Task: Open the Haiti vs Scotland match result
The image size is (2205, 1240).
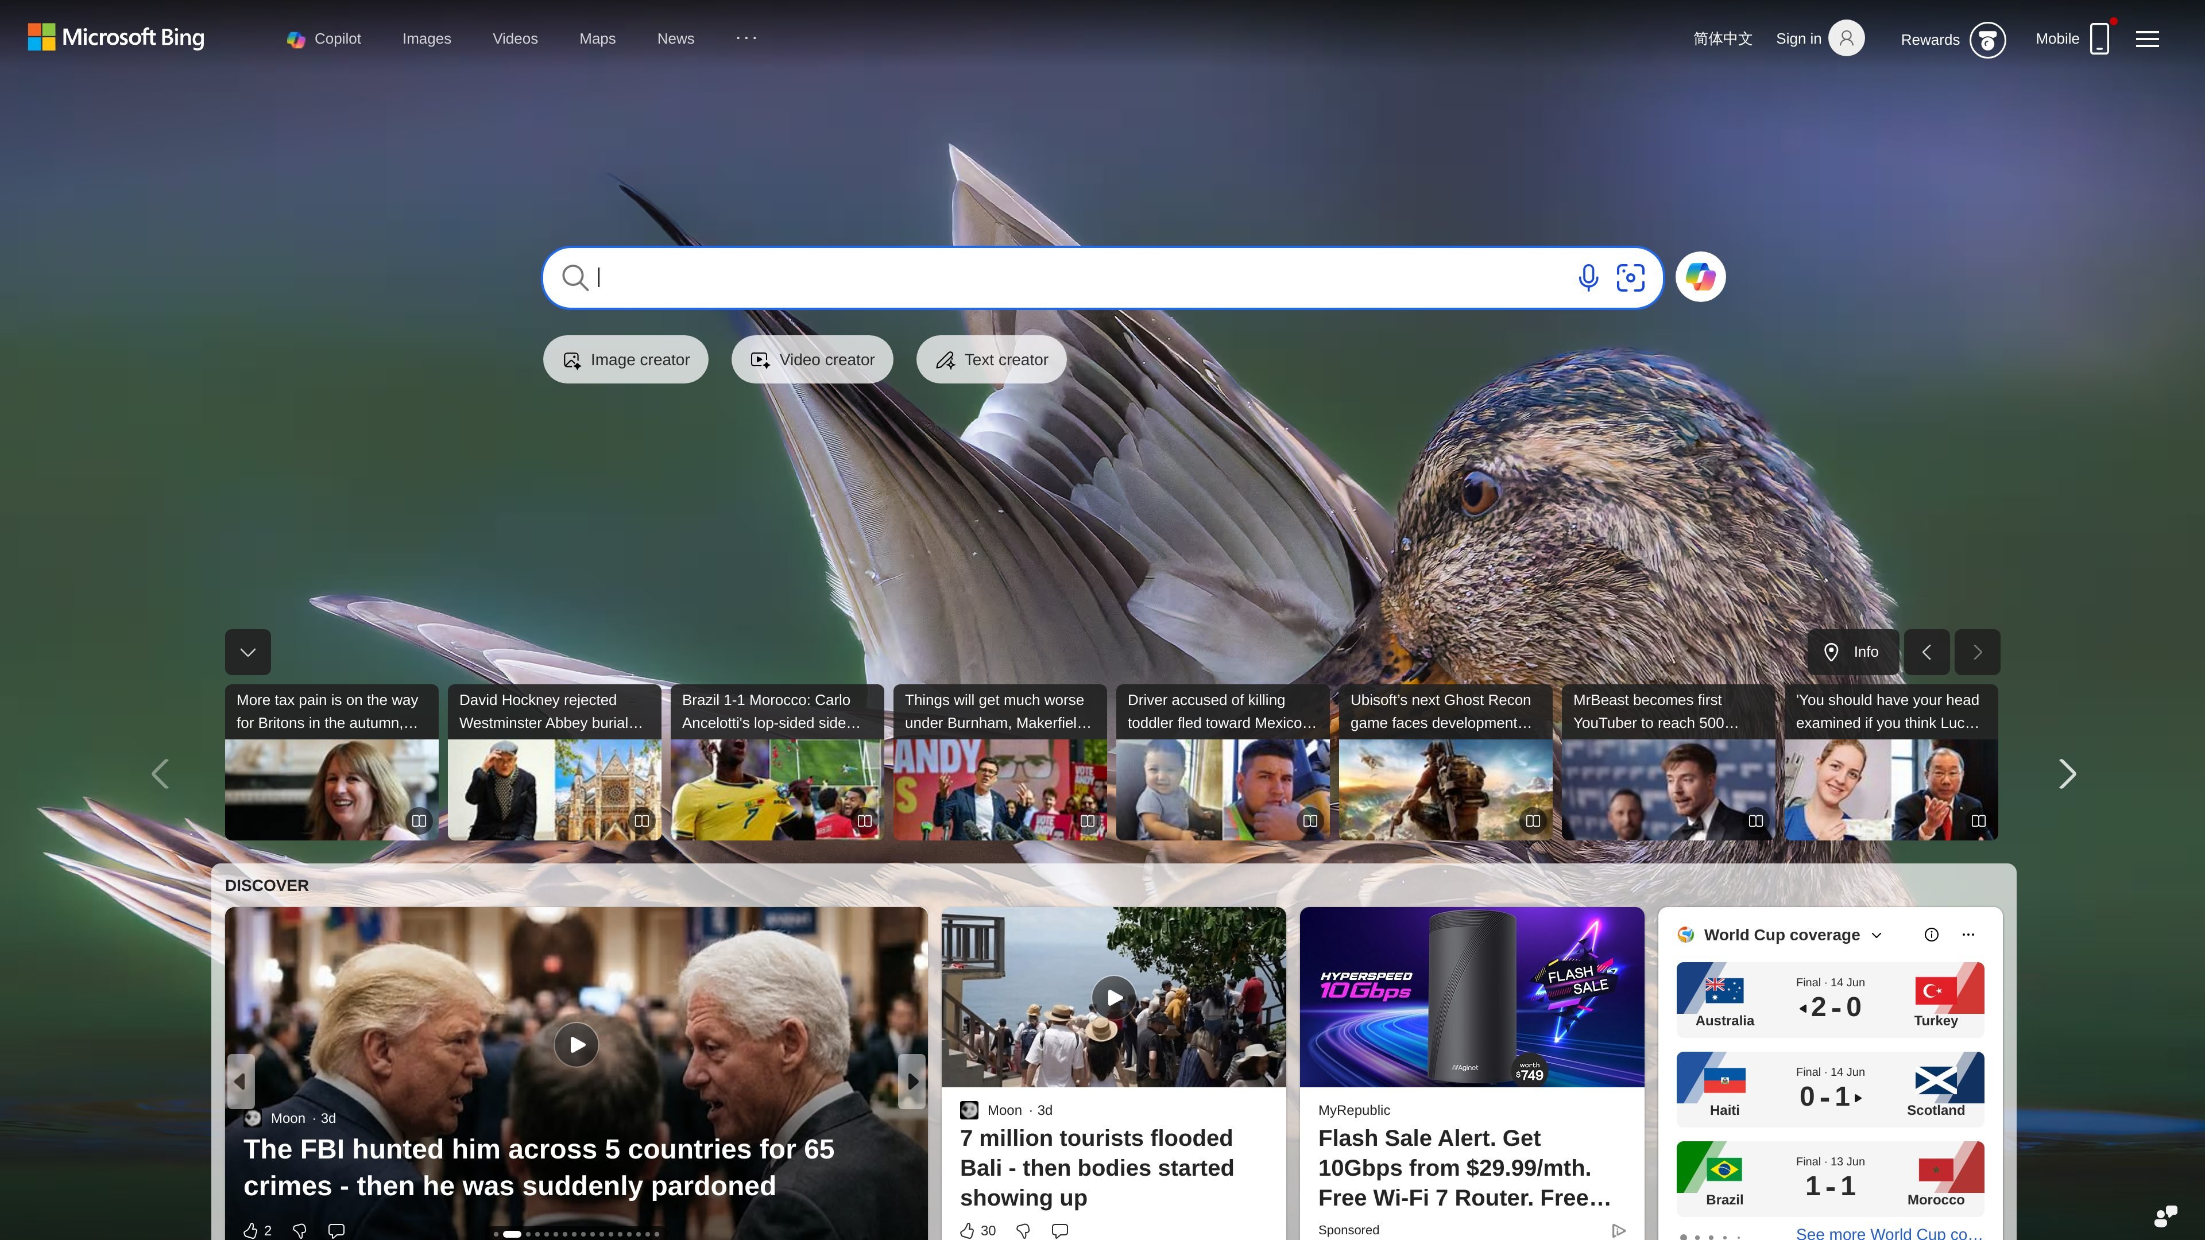Action: coord(1830,1088)
